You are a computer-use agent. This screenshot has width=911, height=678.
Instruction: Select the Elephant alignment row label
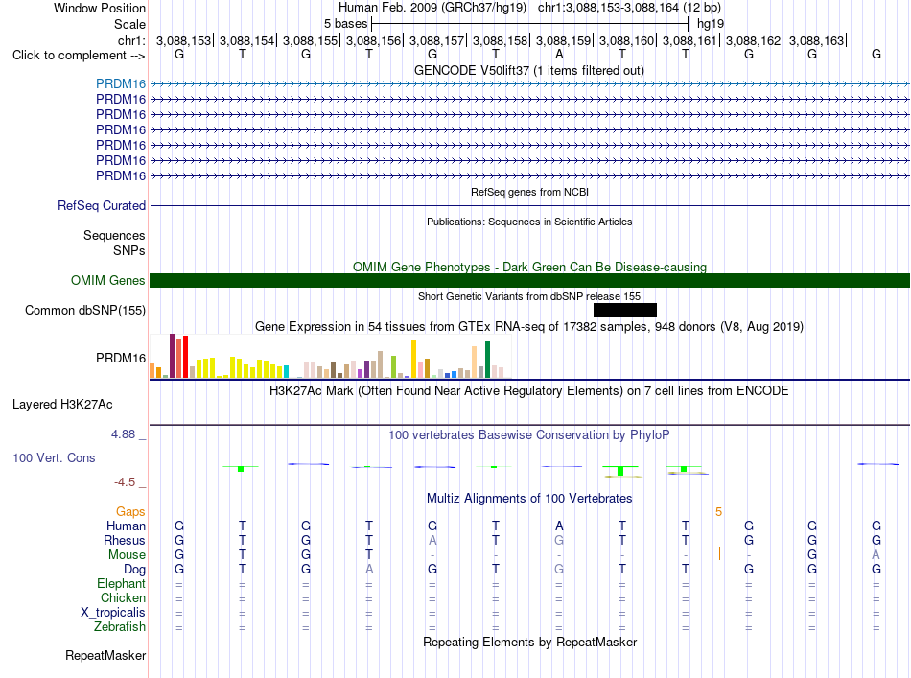click(121, 583)
